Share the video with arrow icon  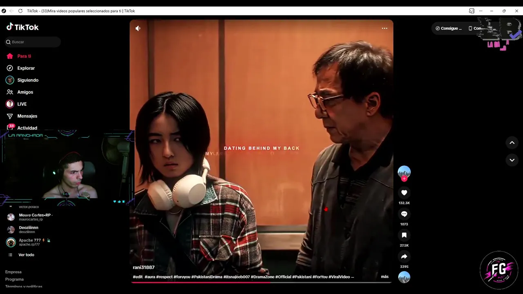pyautogui.click(x=404, y=256)
